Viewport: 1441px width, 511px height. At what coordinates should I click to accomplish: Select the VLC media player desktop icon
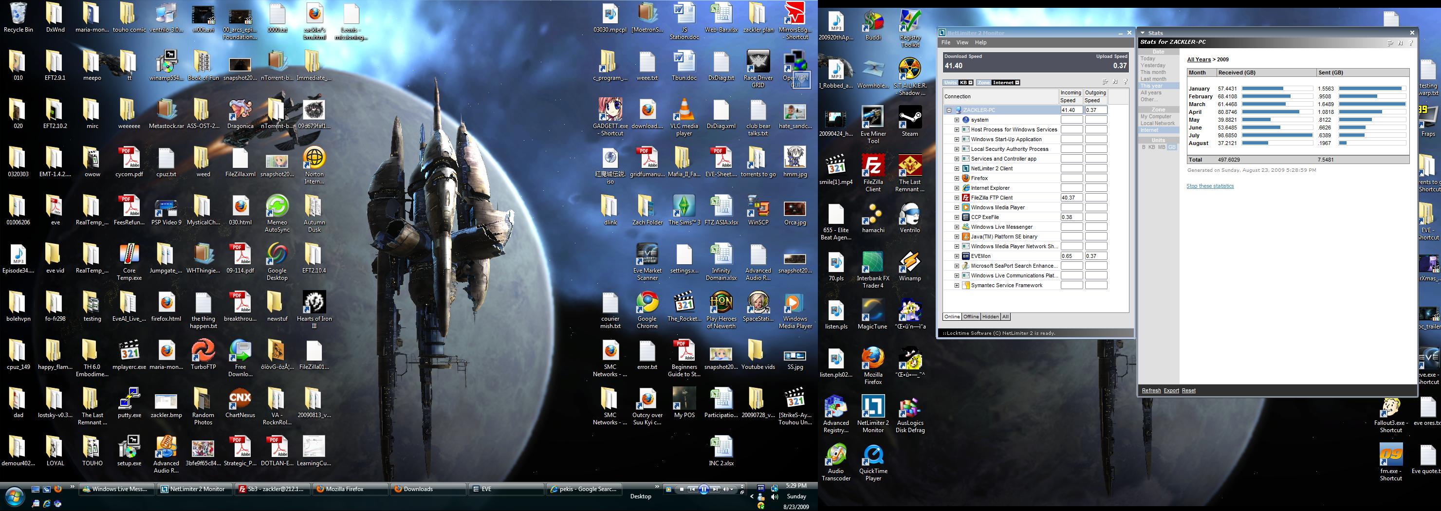pos(684,117)
